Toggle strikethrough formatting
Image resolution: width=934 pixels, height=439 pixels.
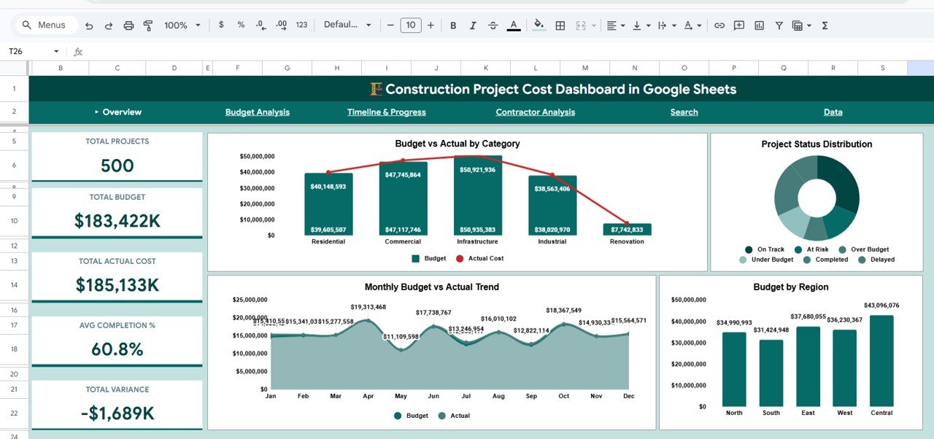[x=493, y=25]
